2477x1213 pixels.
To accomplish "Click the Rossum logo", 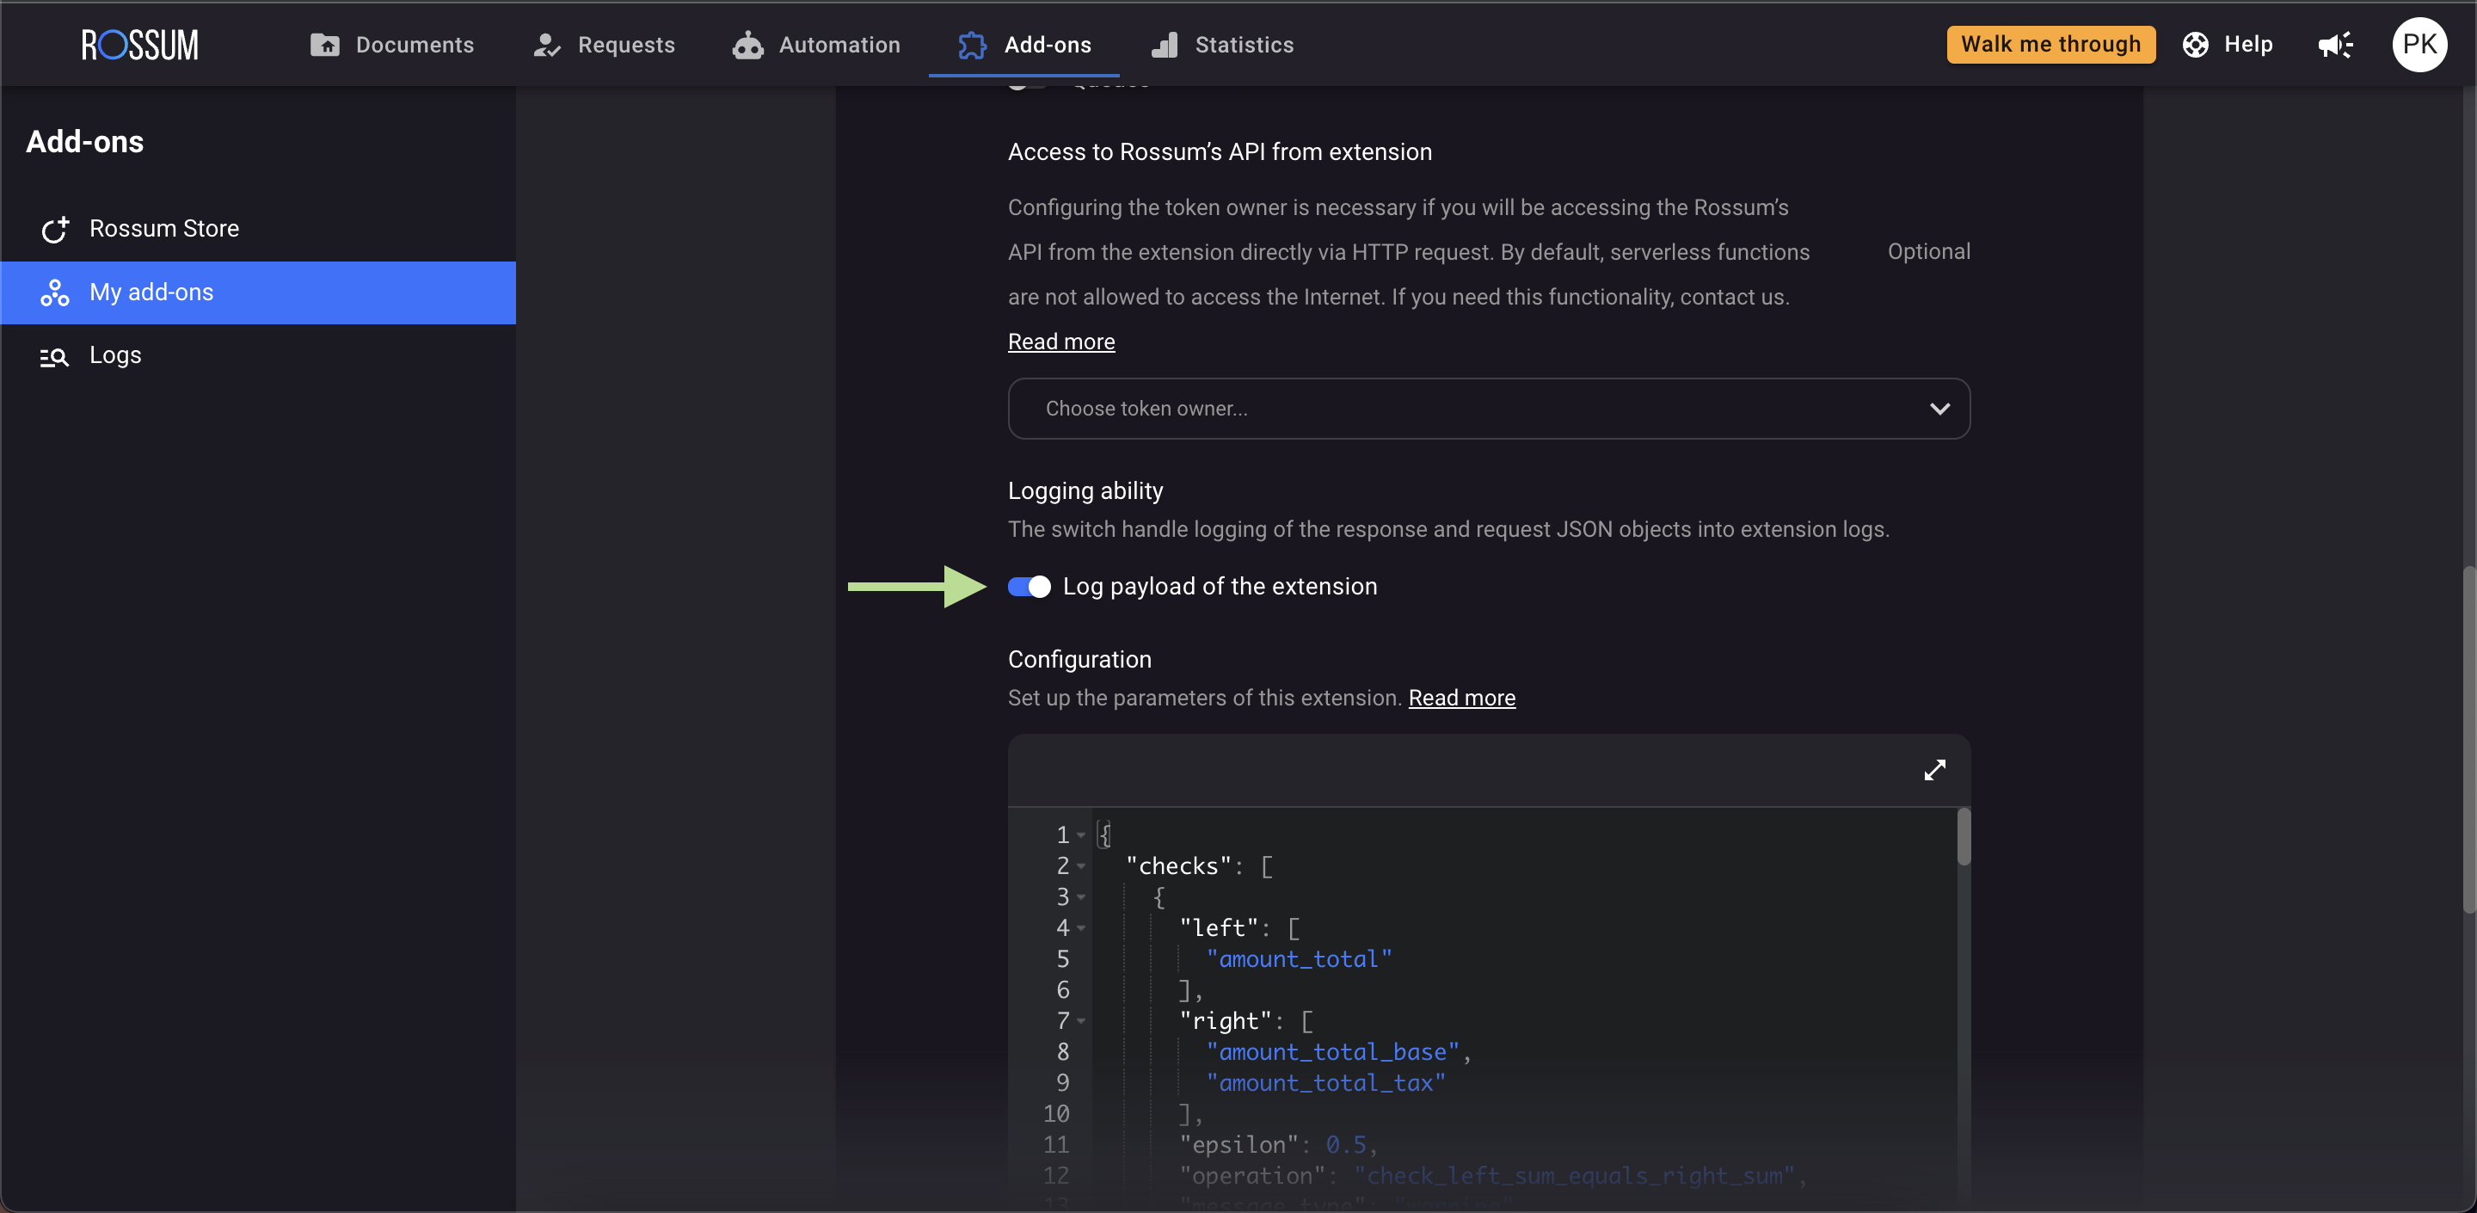I will (x=139, y=44).
